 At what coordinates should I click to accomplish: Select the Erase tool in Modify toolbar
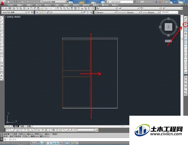186,18
